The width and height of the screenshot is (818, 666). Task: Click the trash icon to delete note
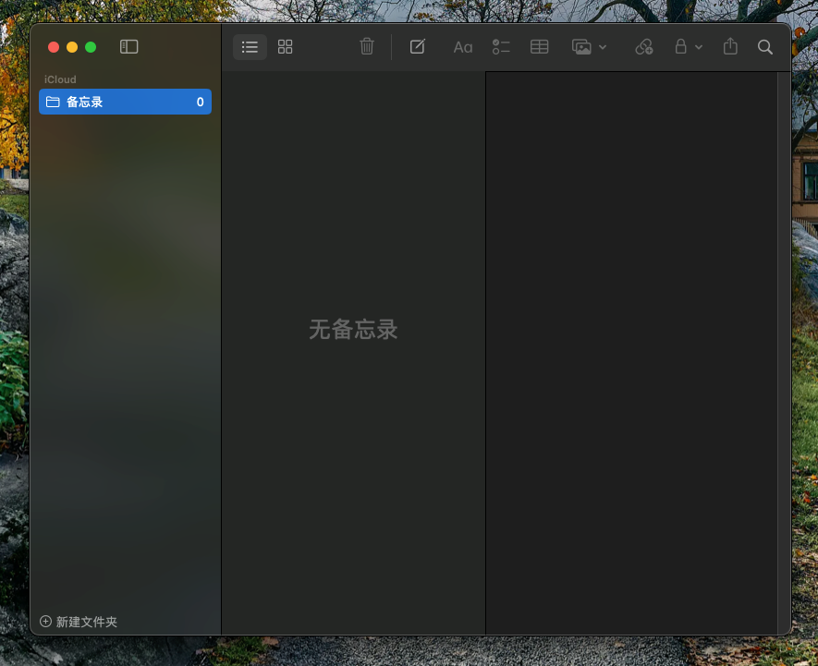(x=367, y=47)
